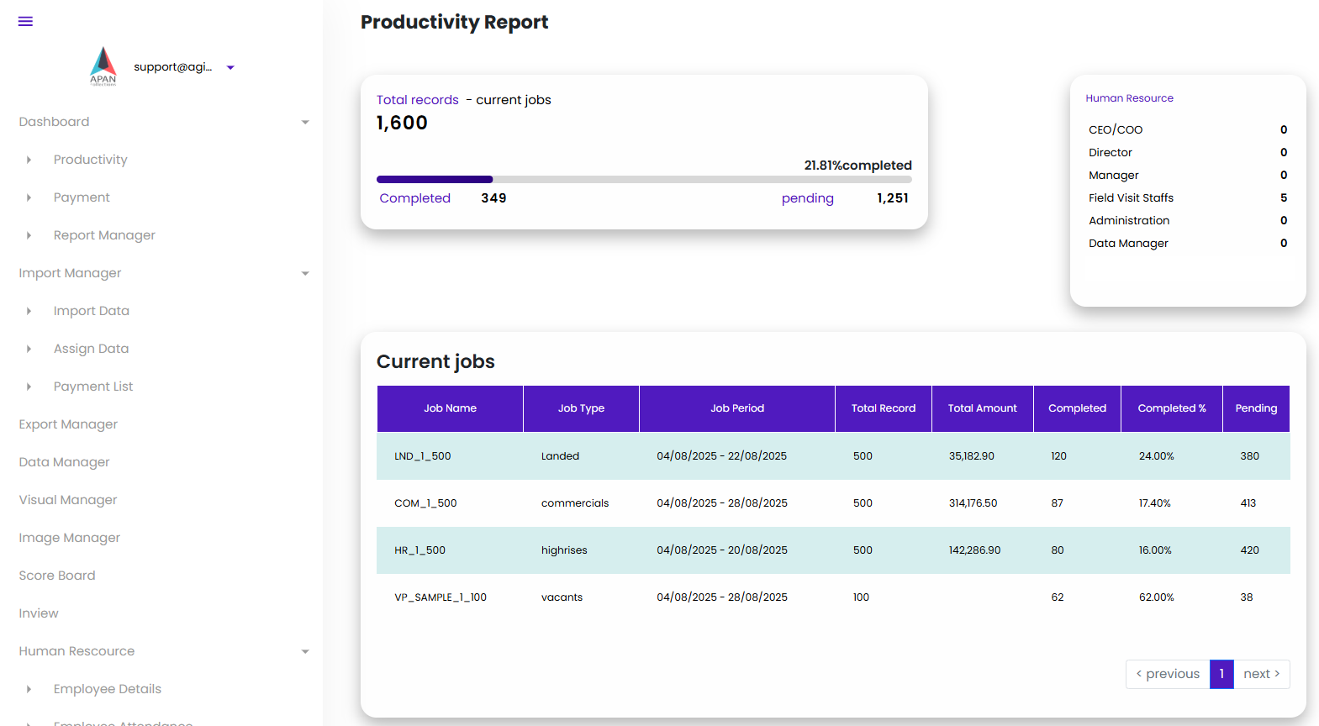Click the next pagination button
This screenshot has width=1319, height=726.
click(x=1261, y=674)
